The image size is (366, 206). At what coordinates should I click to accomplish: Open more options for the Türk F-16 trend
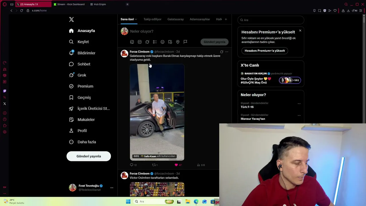299,104
